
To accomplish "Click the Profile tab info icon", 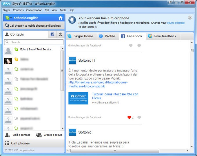I will pos(101,36).
